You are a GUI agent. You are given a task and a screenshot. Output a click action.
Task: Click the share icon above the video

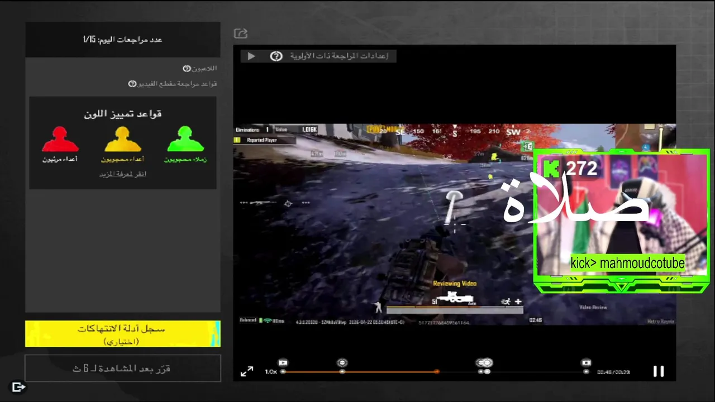tap(241, 33)
